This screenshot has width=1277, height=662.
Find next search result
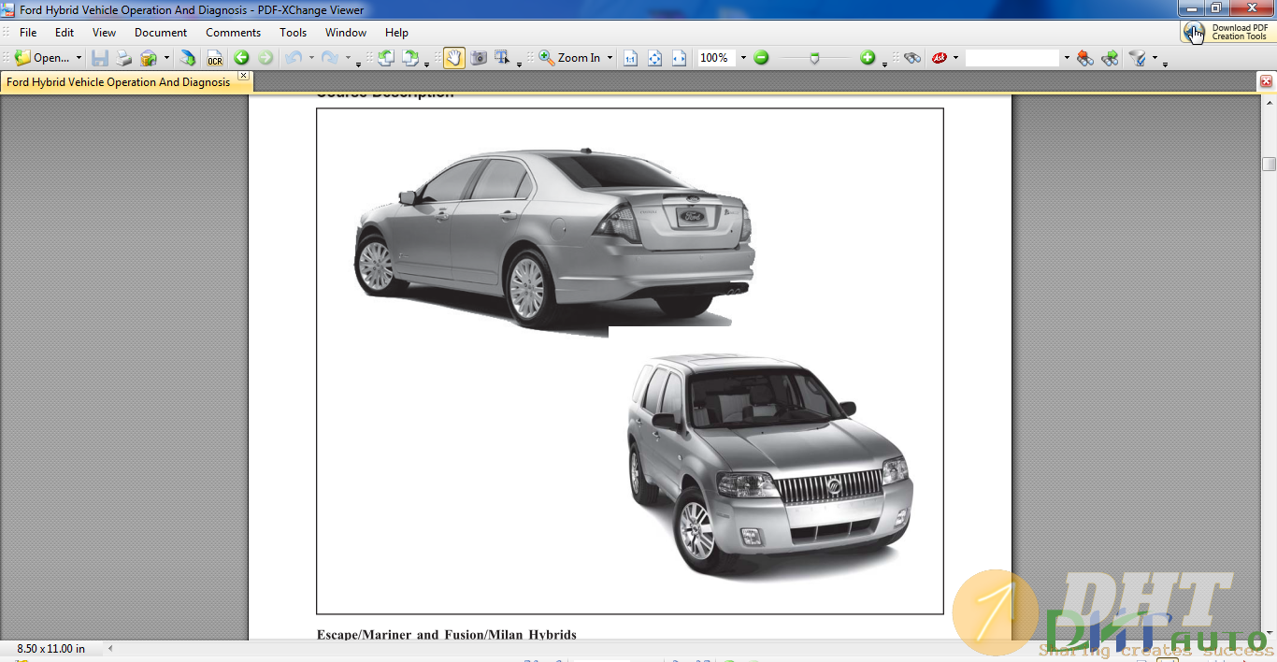tap(1110, 58)
